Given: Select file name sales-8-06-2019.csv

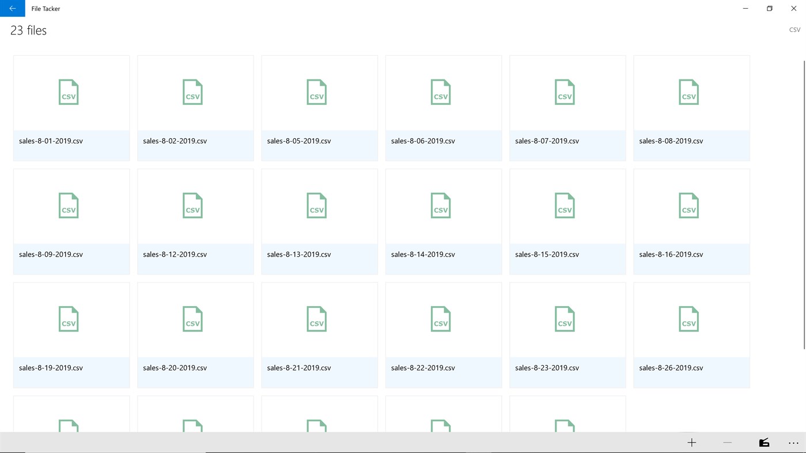Looking at the screenshot, I should [x=423, y=141].
